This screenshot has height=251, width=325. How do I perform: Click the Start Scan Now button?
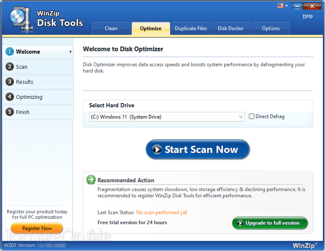pos(197,150)
